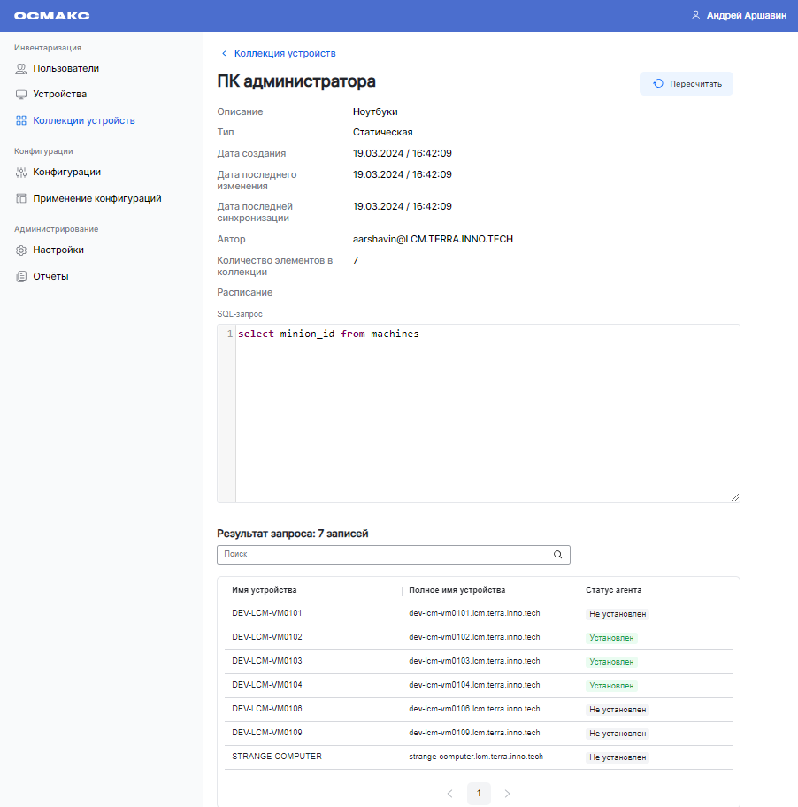The image size is (798, 807).
Task: Go to previous page with left chevron
Action: point(449,794)
